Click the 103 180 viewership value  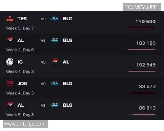point(146,43)
